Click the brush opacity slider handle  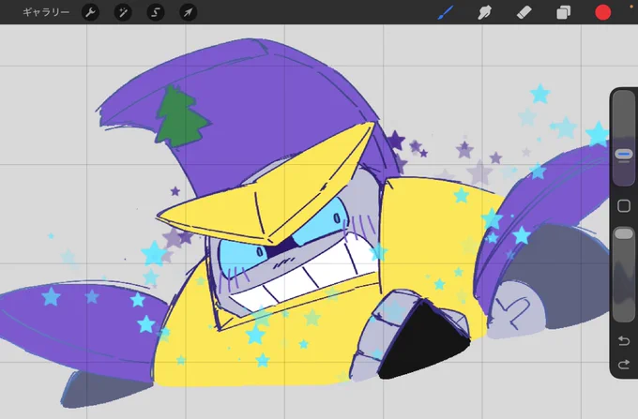[623, 233]
